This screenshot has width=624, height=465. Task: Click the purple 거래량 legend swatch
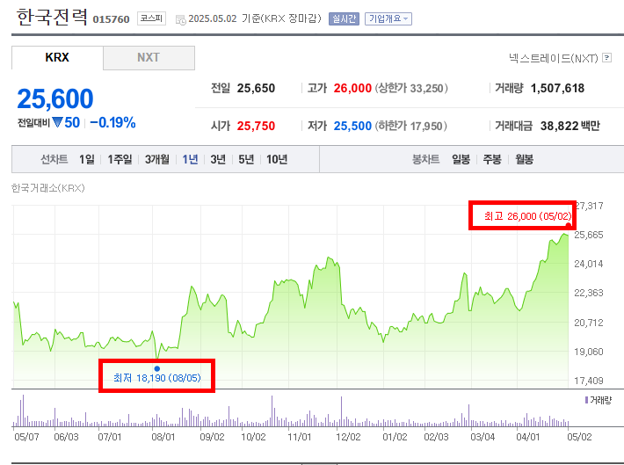tap(586, 400)
